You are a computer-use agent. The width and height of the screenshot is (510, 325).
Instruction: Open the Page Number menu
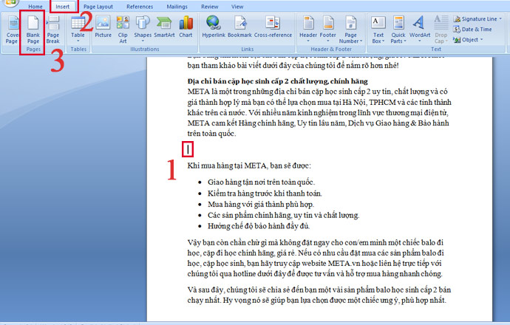point(350,30)
